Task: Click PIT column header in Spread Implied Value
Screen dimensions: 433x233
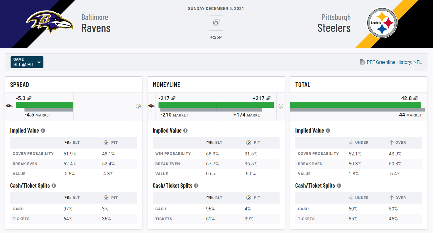Action: [x=111, y=143]
